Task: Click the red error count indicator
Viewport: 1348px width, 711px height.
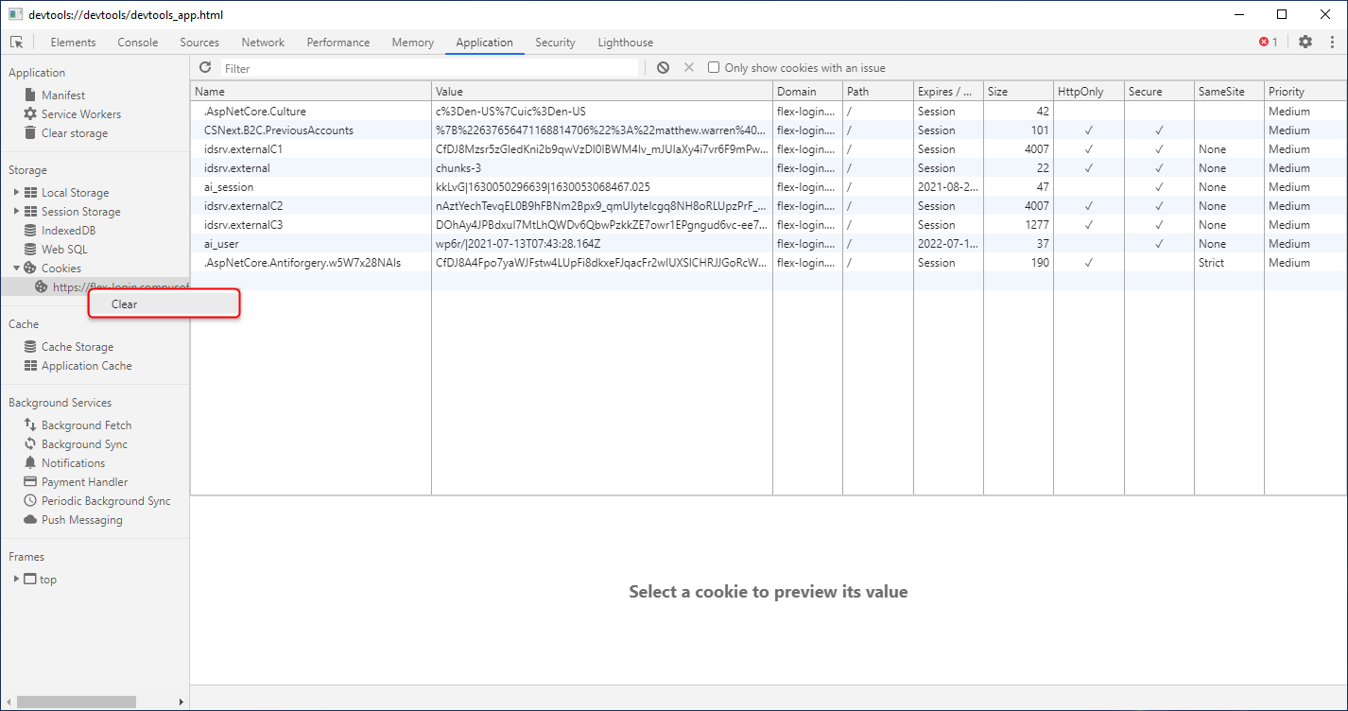Action: [x=1268, y=43]
